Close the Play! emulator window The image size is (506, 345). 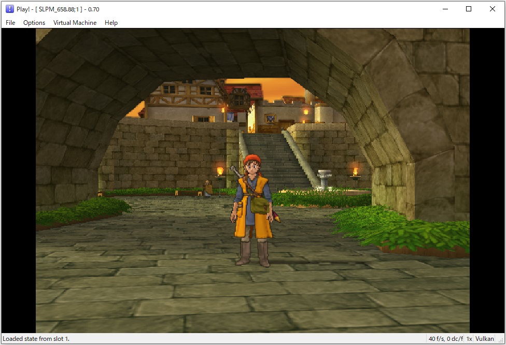pyautogui.click(x=493, y=9)
